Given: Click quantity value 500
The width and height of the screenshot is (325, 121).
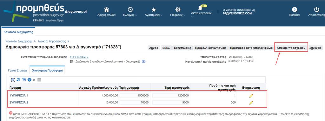Looking at the screenshot, I should [233, 102].
